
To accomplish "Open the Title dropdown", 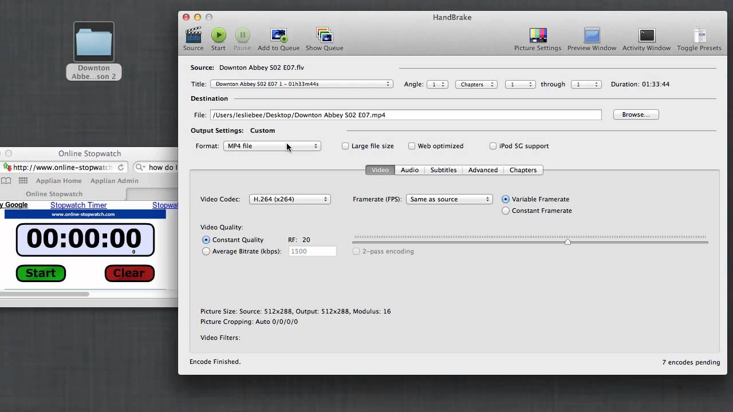I will [x=301, y=84].
